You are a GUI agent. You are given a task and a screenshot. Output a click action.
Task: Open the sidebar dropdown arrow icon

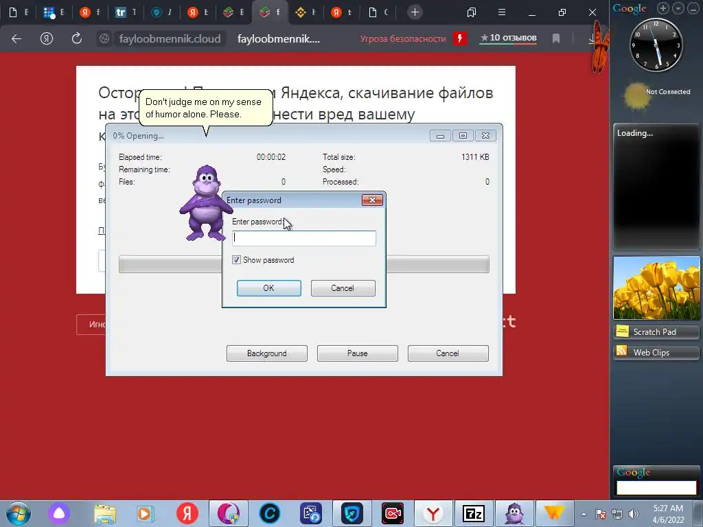tap(678, 8)
